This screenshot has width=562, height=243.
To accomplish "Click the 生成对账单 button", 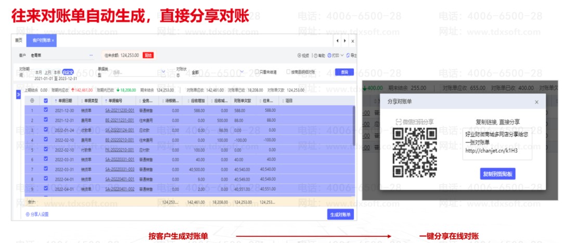I will click(341, 214).
